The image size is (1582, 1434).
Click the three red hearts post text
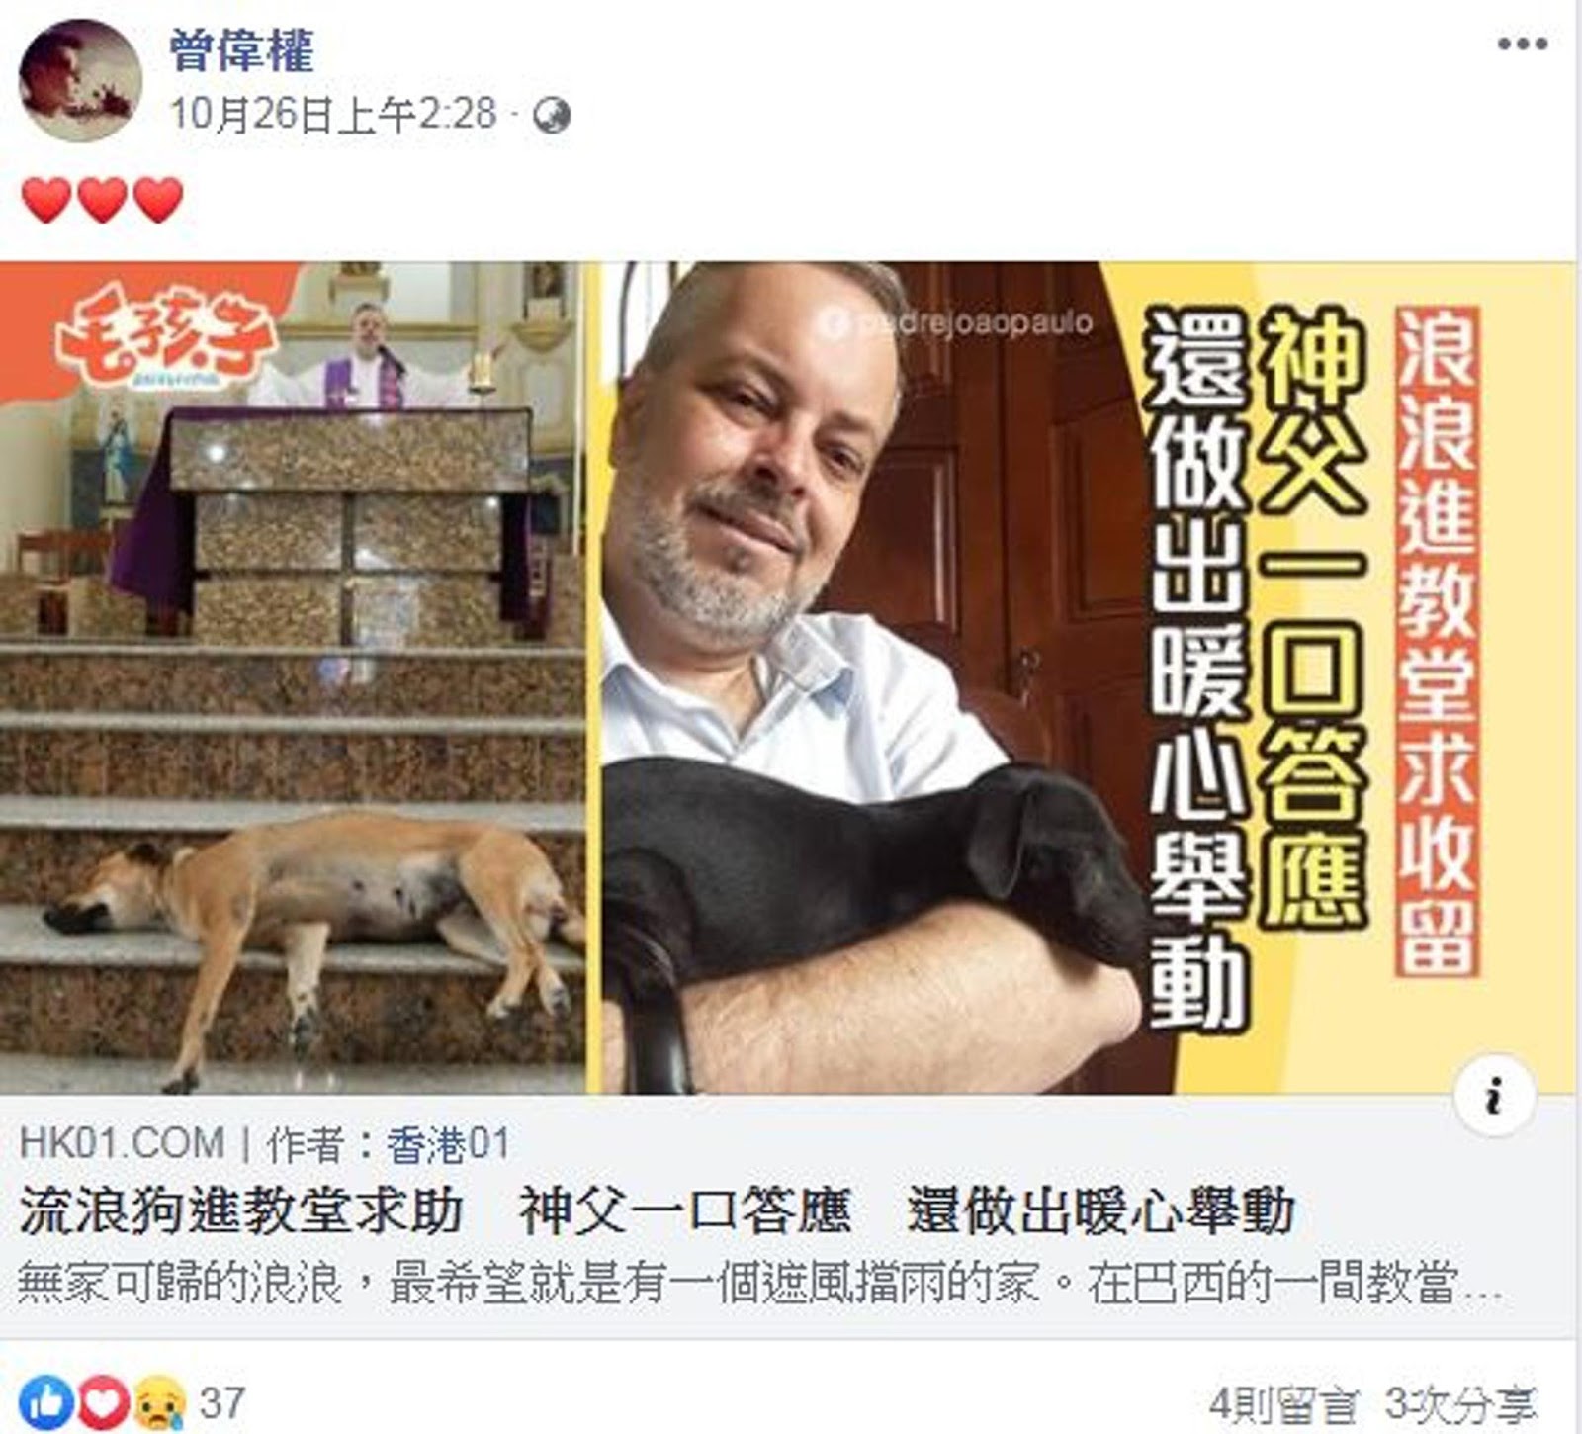point(103,201)
